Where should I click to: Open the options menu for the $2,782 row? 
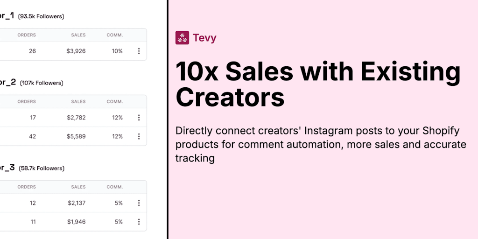[139, 118]
